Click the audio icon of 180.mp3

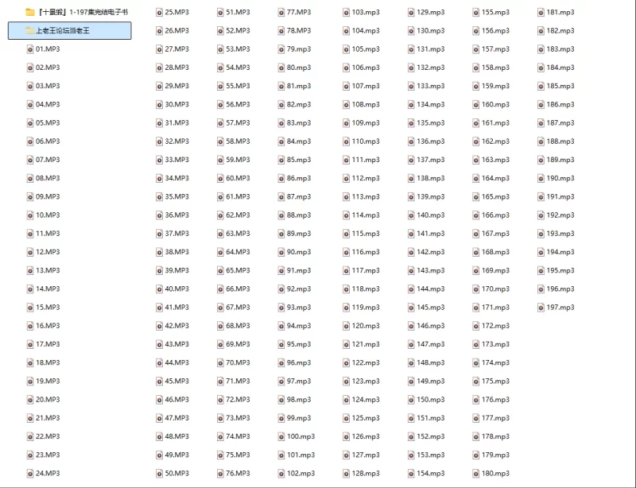[475, 474]
